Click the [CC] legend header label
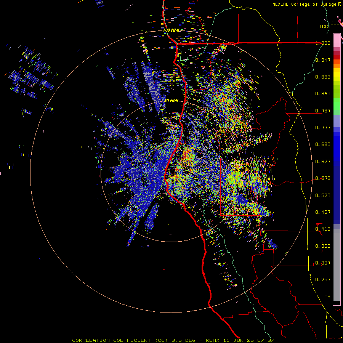 (325, 26)
